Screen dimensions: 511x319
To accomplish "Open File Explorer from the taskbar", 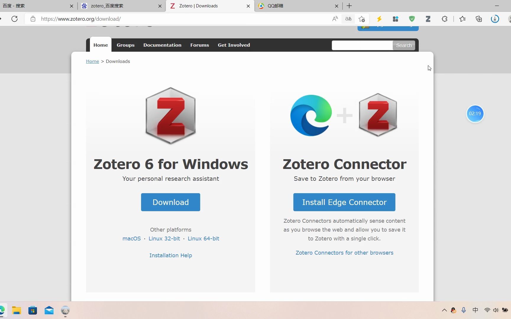I will coord(17,310).
